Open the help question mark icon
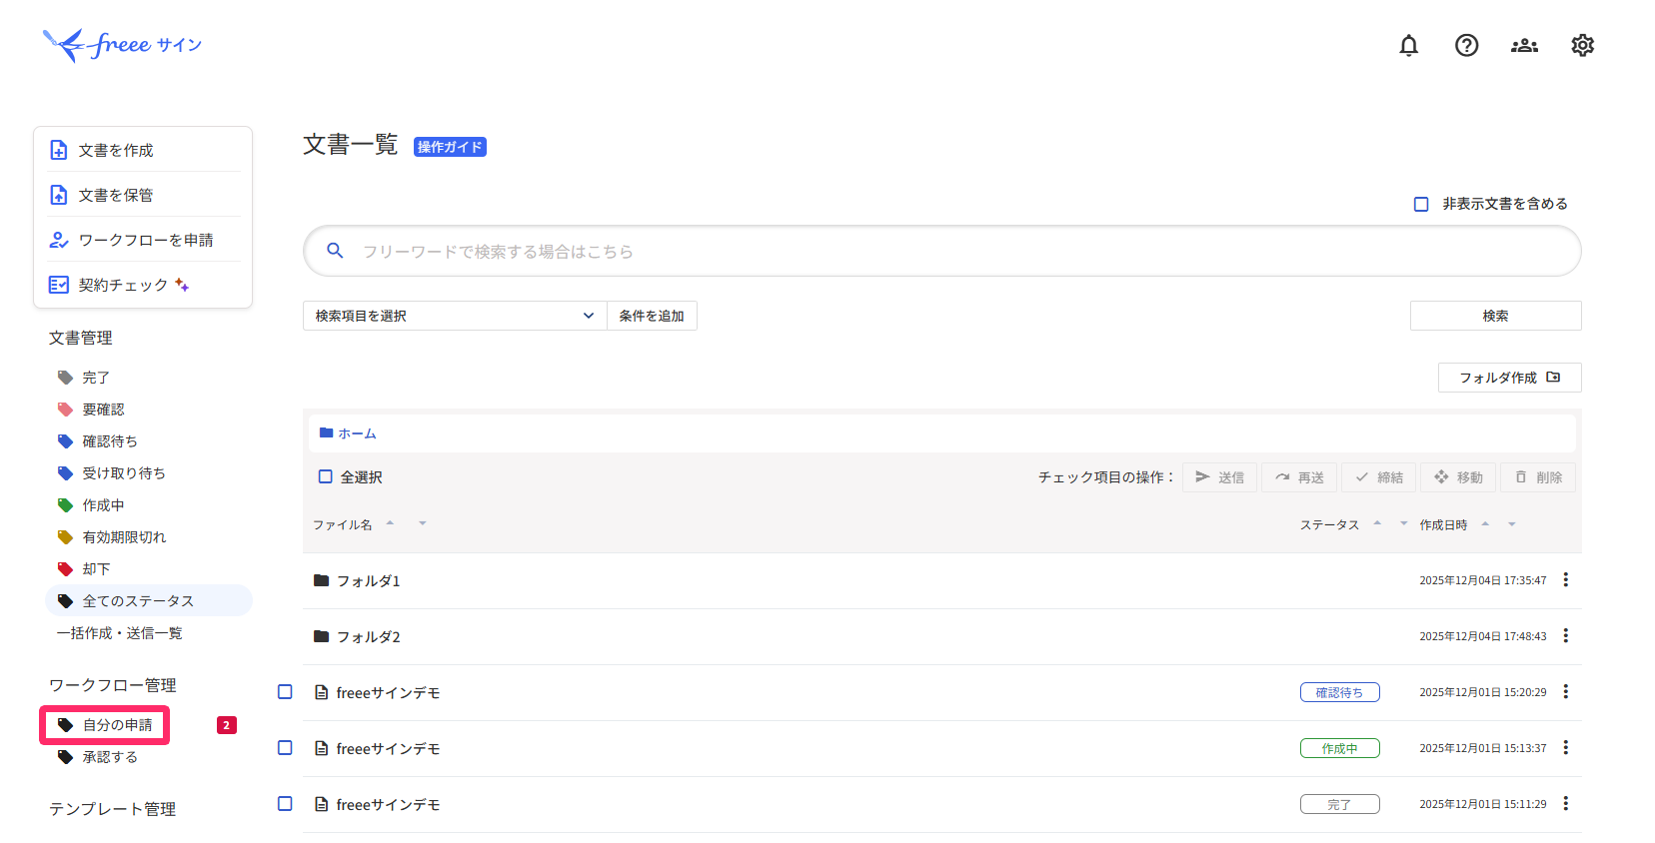The height and width of the screenshot is (843, 1655). point(1466,45)
